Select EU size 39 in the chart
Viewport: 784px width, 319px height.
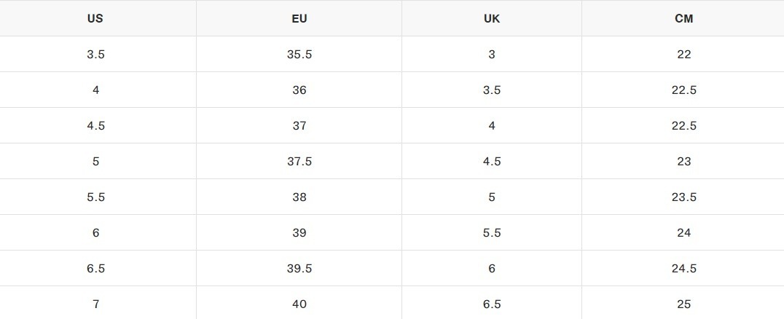(299, 233)
